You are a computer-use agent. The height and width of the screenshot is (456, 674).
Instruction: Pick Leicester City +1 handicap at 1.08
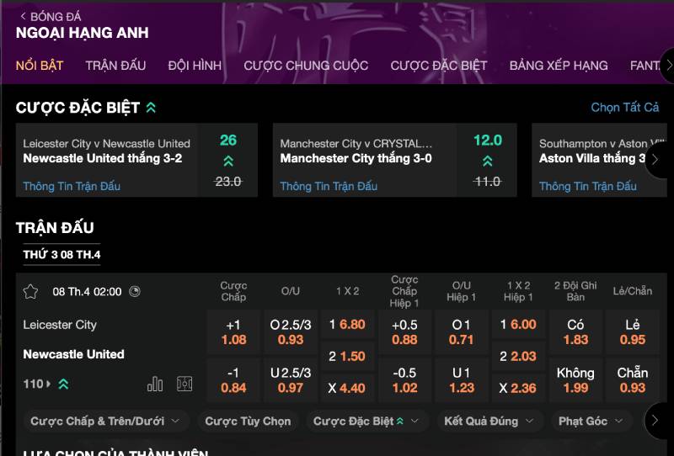click(x=233, y=332)
